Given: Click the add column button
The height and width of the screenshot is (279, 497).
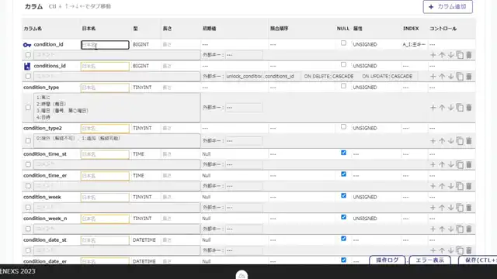Looking at the screenshot, I should pos(447,7).
